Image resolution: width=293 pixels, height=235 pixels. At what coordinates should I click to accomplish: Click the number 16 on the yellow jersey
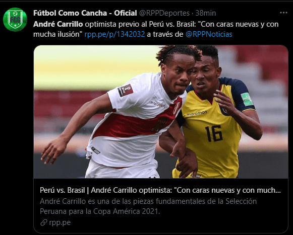214,133
